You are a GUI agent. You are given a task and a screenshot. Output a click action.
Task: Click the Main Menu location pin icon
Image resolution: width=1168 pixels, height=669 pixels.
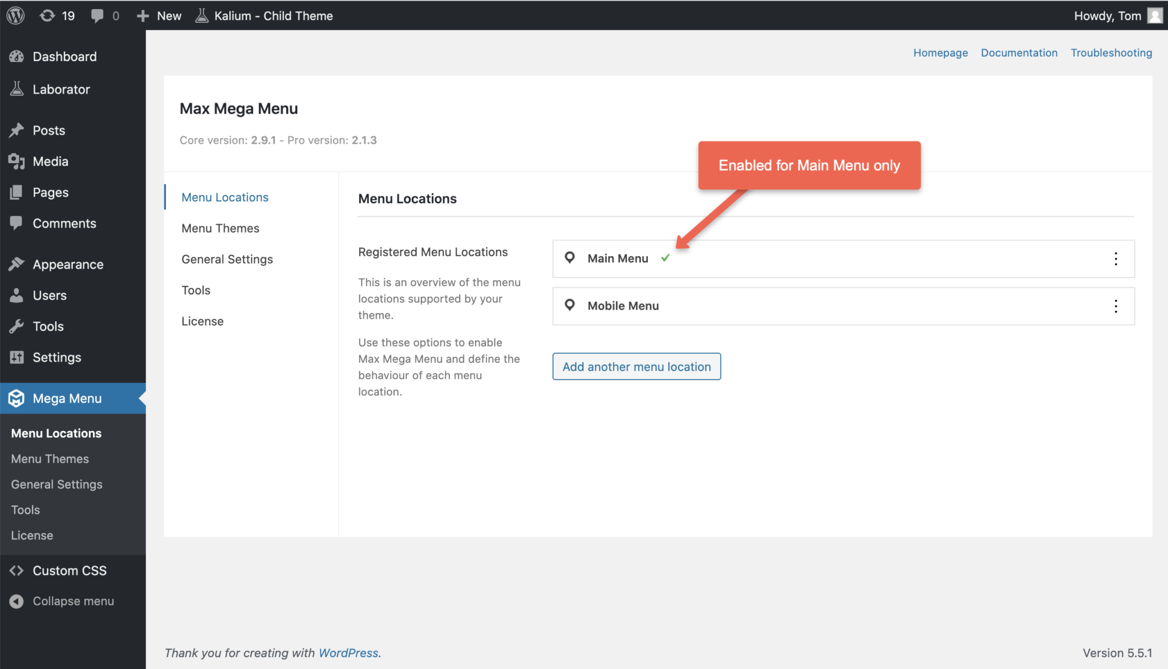pyautogui.click(x=569, y=258)
